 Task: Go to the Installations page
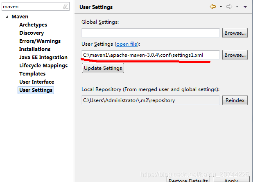tap(35, 49)
